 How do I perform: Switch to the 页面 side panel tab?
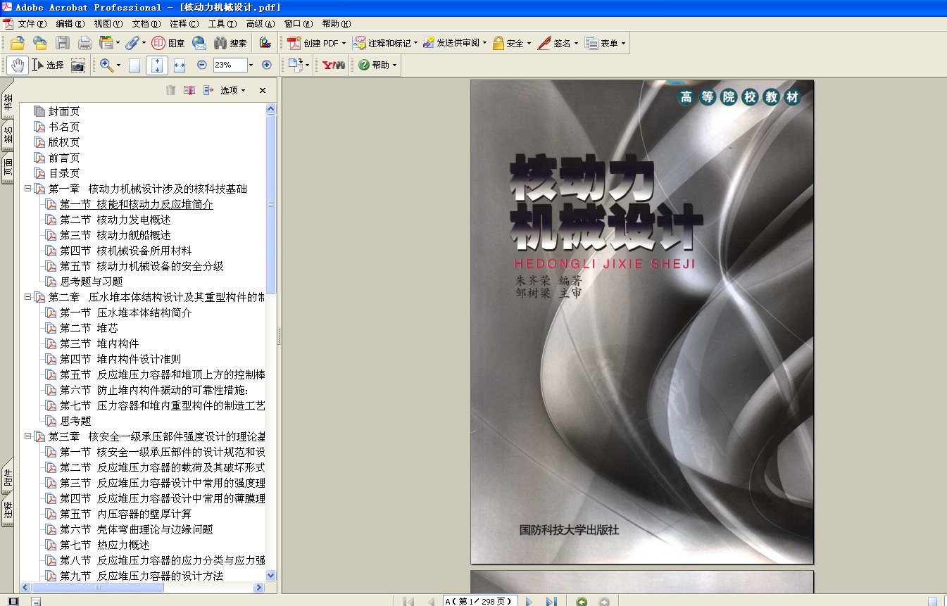pos(8,168)
